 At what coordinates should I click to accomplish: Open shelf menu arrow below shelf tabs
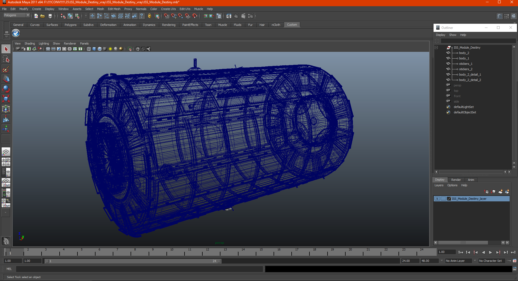(x=6, y=37)
